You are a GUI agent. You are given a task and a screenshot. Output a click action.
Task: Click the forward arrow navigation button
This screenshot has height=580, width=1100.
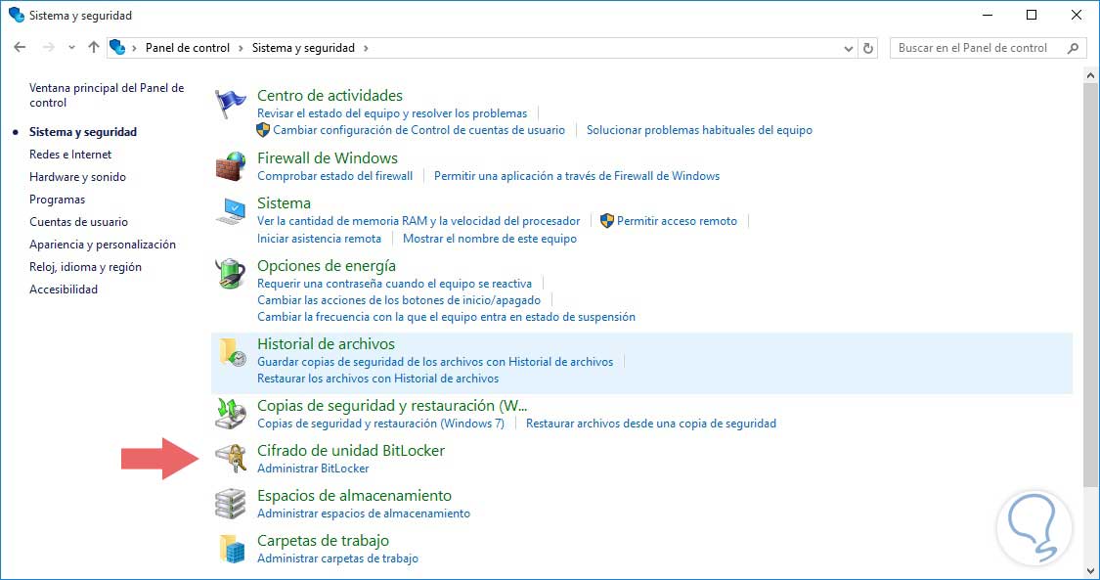[49, 48]
